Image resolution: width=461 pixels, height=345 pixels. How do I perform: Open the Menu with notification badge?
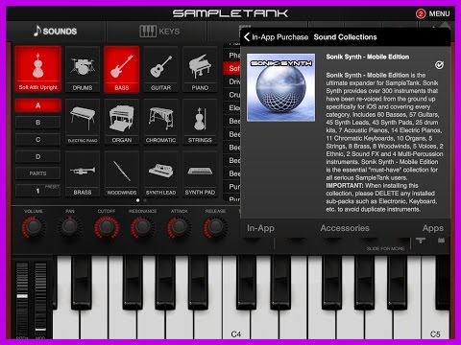[x=433, y=13]
